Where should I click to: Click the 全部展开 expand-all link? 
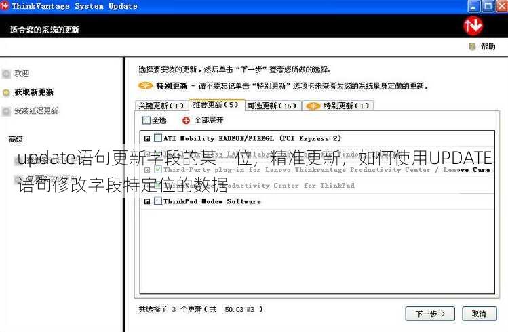click(209, 121)
